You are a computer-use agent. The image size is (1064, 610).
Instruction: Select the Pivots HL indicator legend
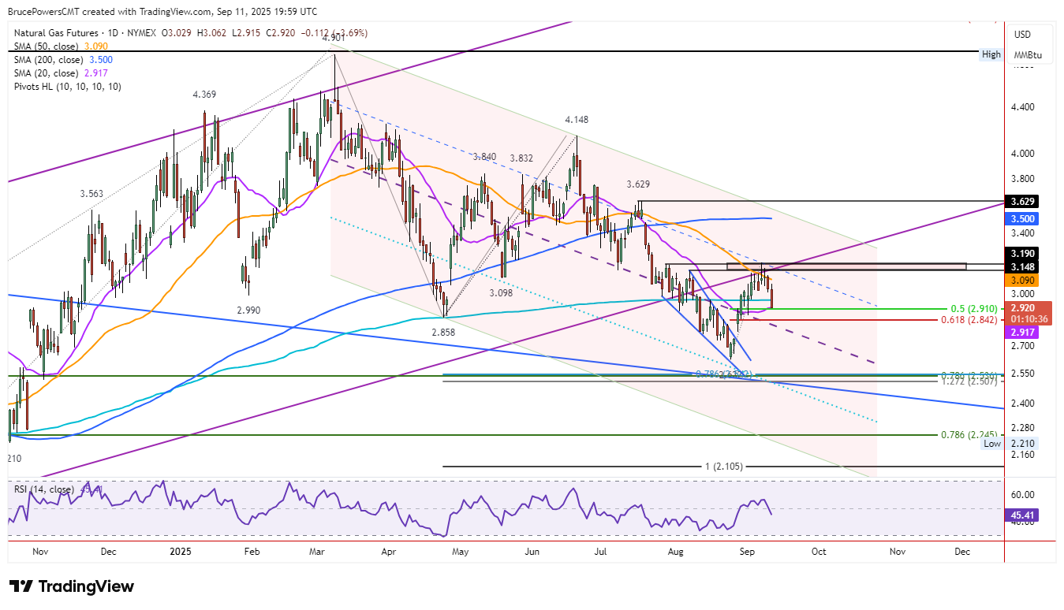tap(68, 86)
